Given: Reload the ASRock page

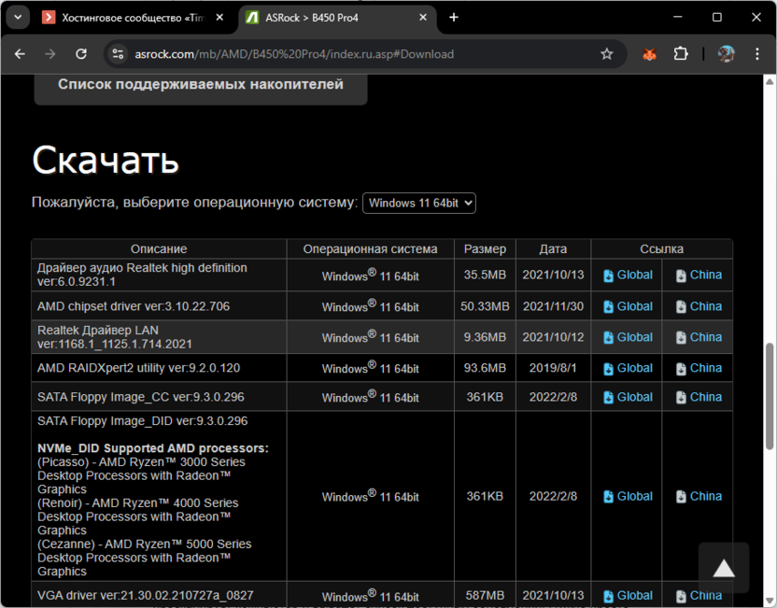Looking at the screenshot, I should click(81, 54).
